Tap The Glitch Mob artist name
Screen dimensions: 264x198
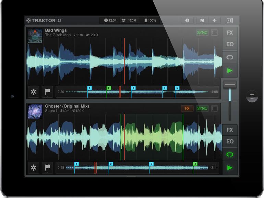(58, 35)
